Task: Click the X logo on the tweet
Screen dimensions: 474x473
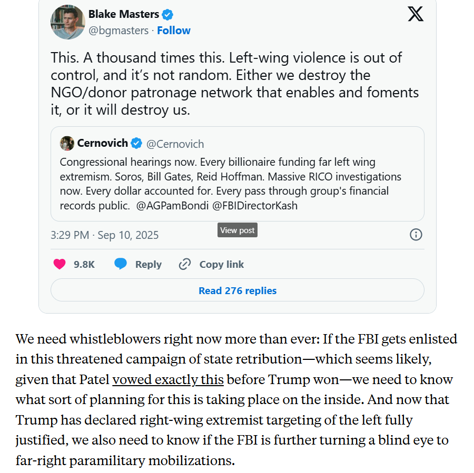Action: [x=416, y=14]
